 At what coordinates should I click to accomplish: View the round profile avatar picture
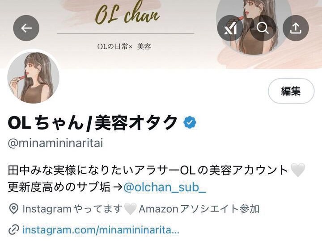tap(33, 77)
